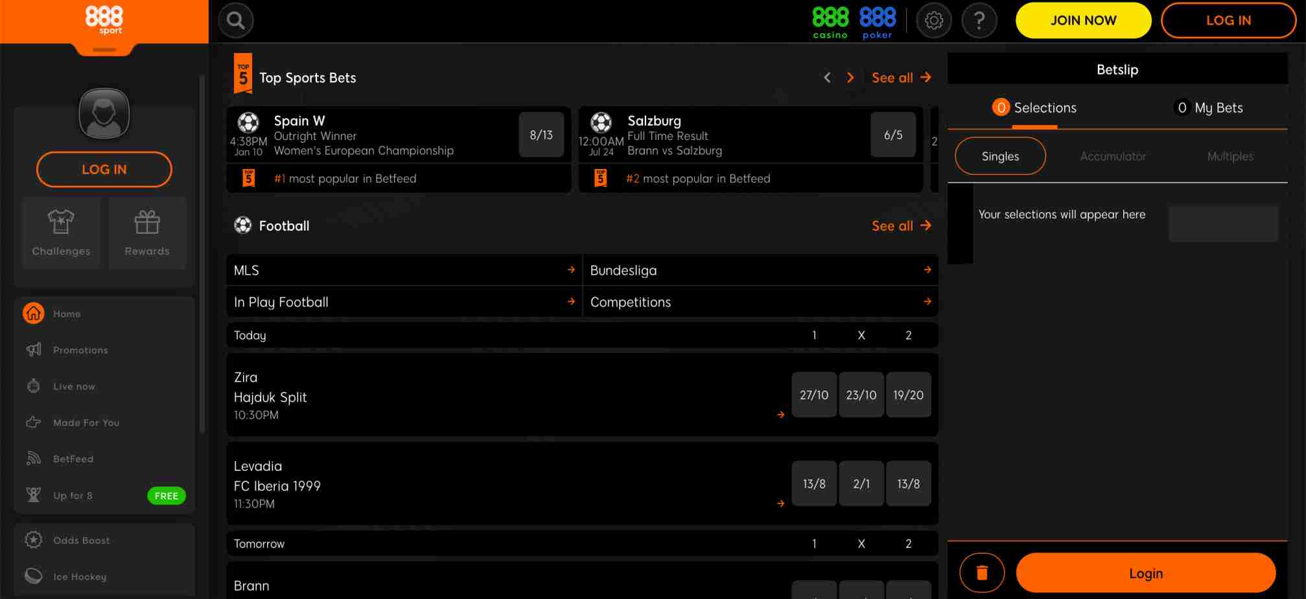Show next Top Sports Bets card
The width and height of the screenshot is (1306, 599).
tap(850, 78)
